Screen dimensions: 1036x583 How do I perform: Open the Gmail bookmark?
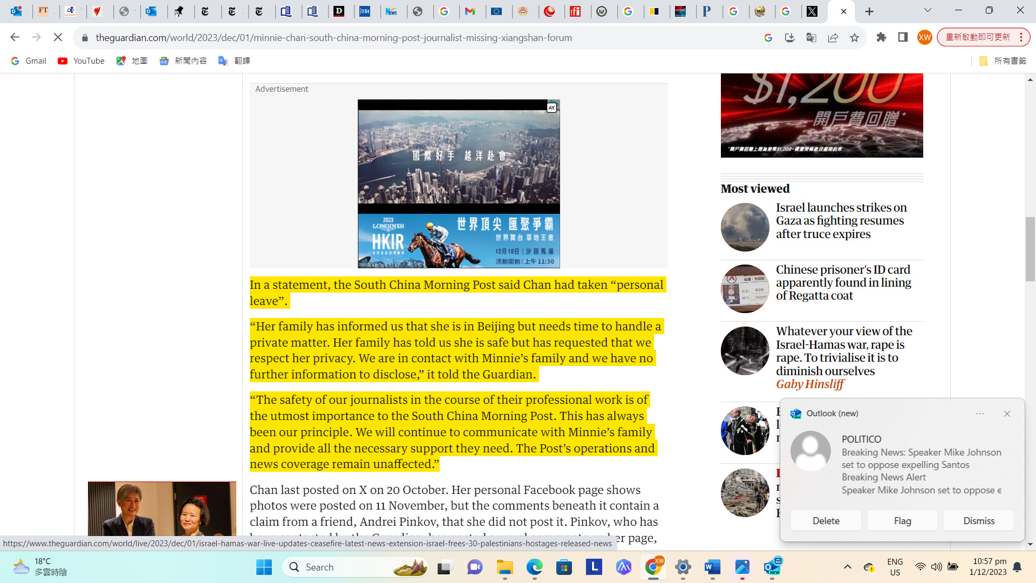(x=29, y=61)
